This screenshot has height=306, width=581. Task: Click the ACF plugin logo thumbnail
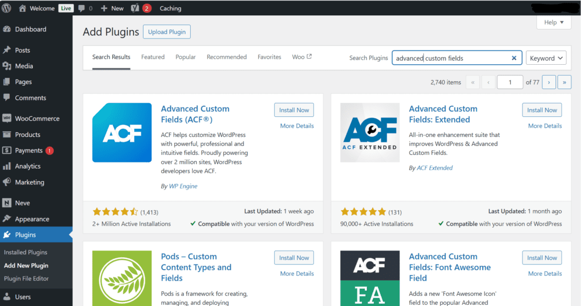pos(122,132)
